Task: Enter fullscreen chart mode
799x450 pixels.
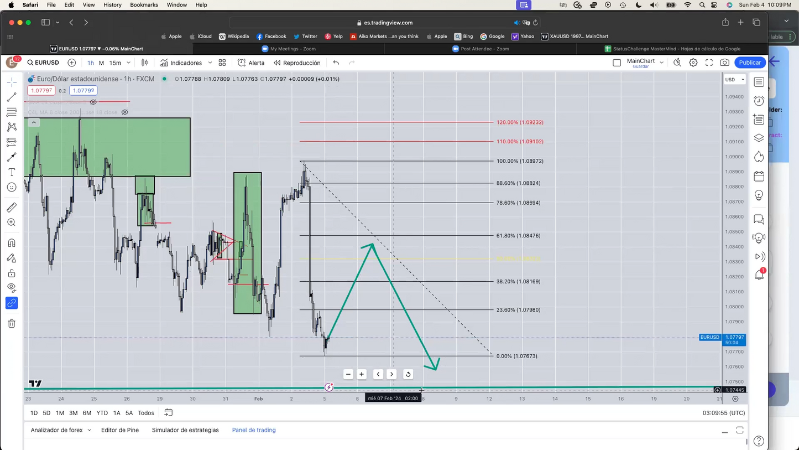Action: tap(709, 63)
